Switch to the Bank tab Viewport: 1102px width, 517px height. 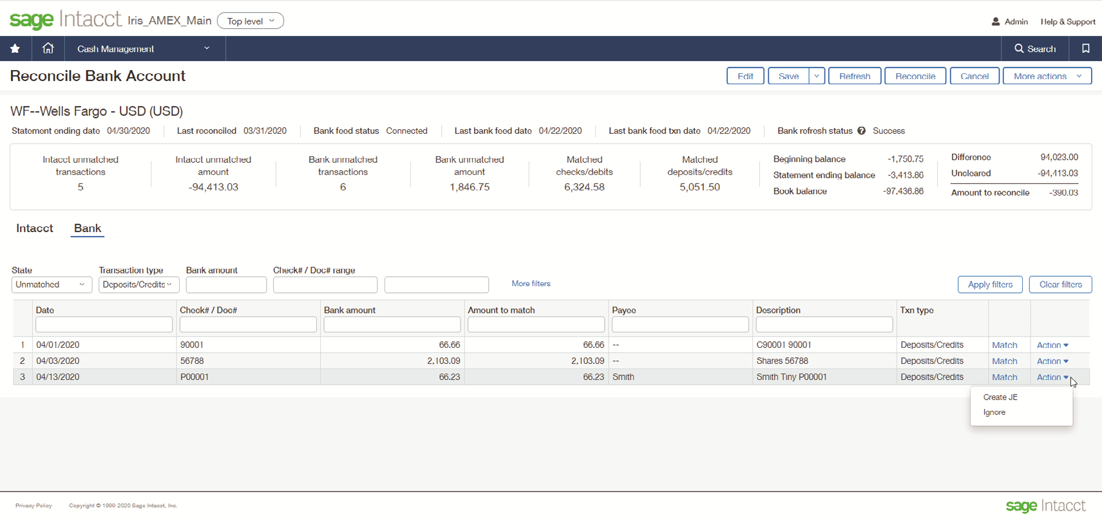click(88, 228)
